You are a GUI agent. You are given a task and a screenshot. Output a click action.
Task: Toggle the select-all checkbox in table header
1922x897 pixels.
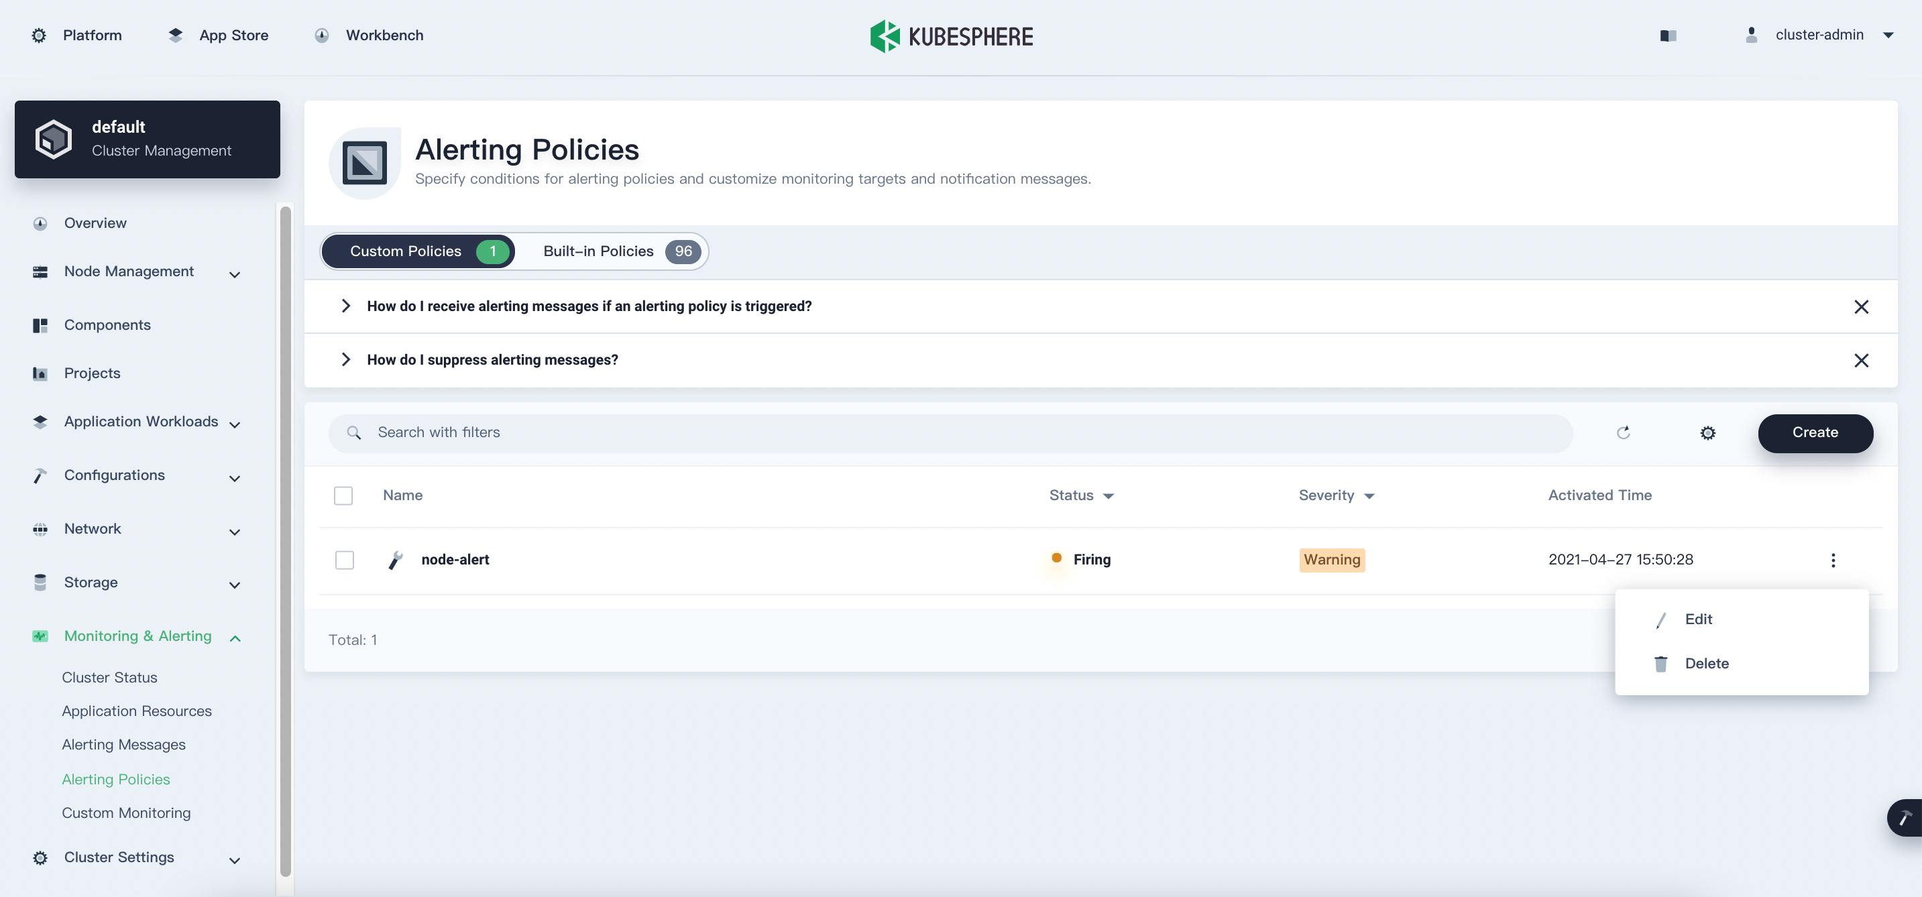pos(343,496)
